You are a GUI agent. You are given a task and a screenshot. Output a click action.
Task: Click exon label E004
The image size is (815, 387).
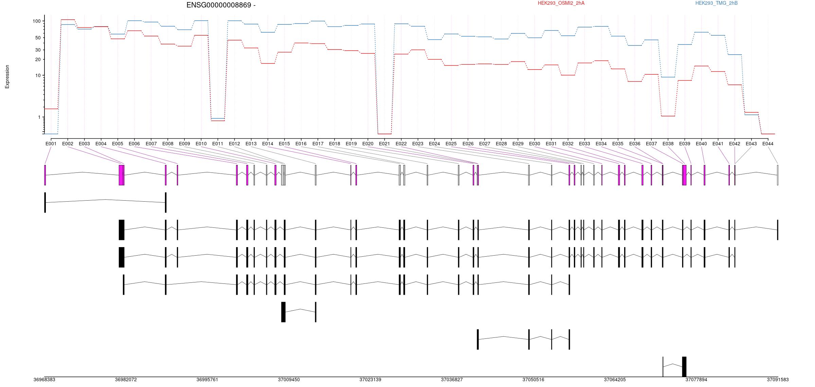(101, 144)
